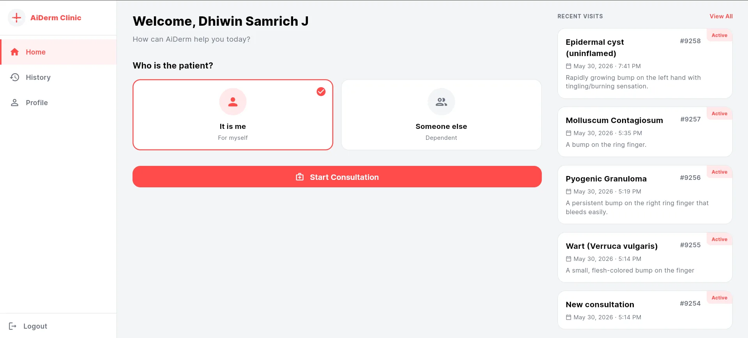Click the medical kit icon on Start Consultation
The image size is (748, 338).
click(x=300, y=177)
